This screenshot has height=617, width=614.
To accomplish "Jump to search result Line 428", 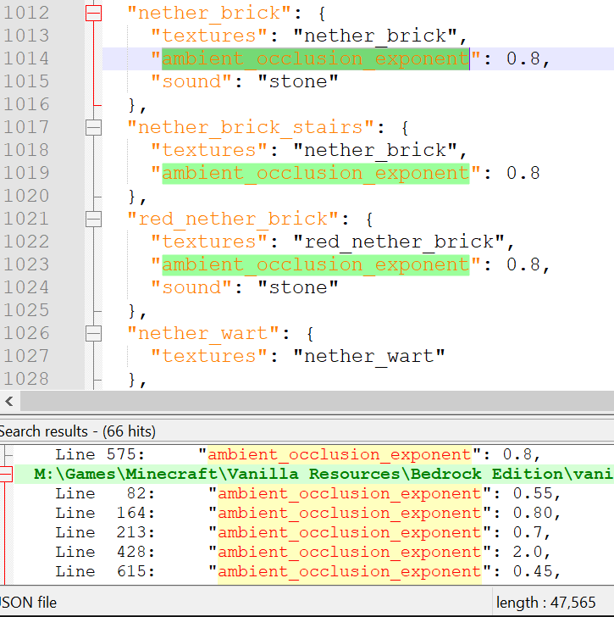I will click(x=307, y=552).
